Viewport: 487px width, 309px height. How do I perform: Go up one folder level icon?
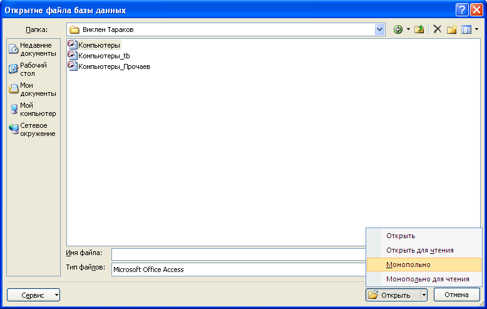(x=419, y=29)
